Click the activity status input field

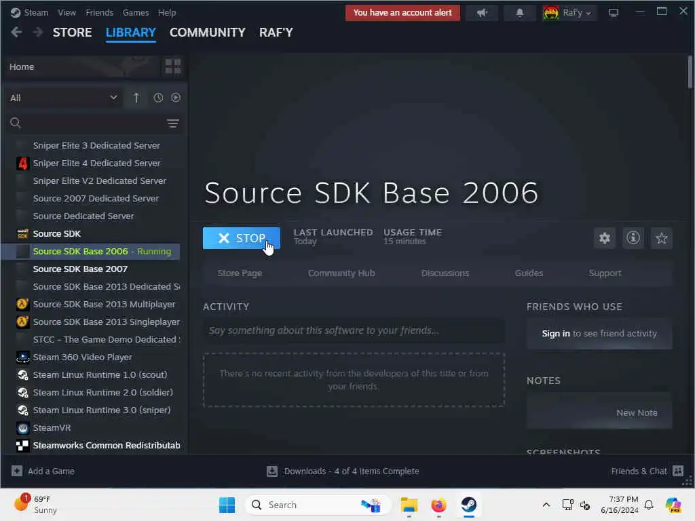click(353, 330)
